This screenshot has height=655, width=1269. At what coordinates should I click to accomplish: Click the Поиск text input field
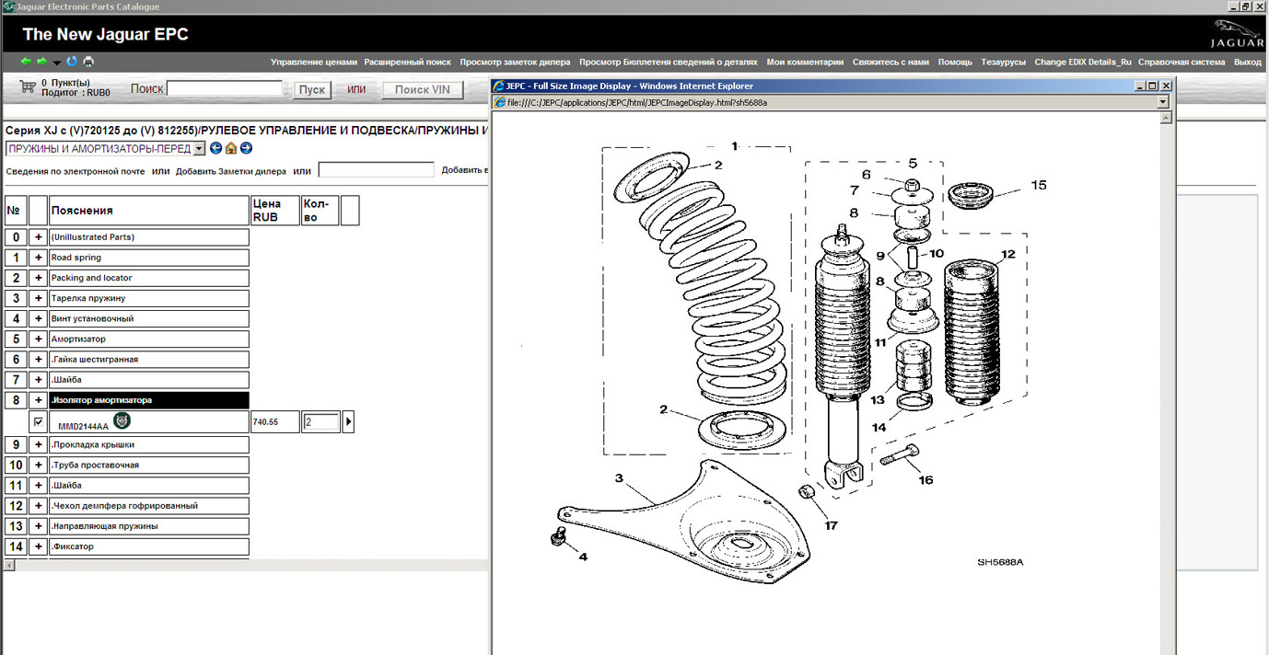pyautogui.click(x=225, y=88)
